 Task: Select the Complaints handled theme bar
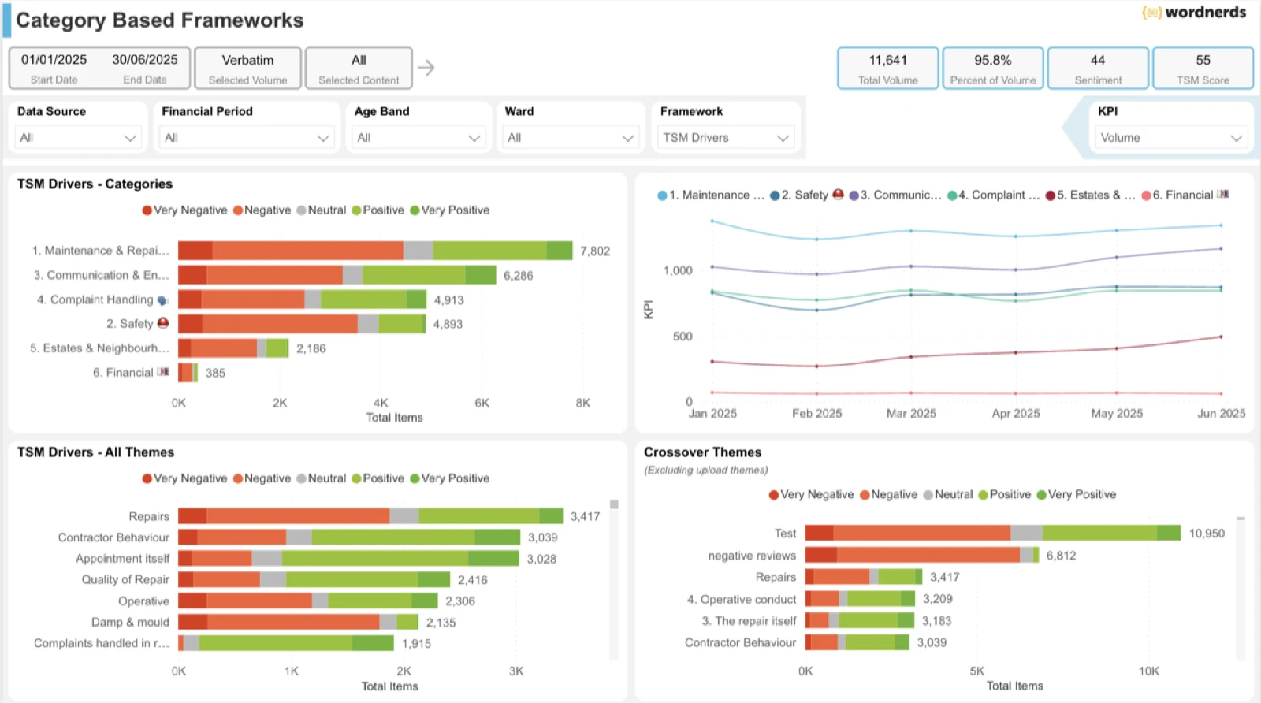pos(286,643)
